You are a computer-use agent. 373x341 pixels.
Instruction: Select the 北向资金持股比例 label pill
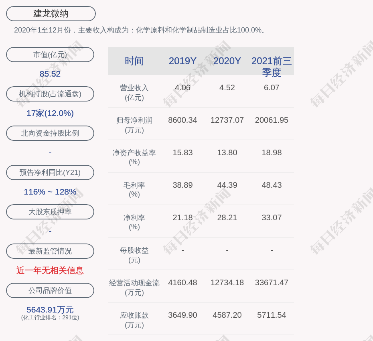[x=50, y=133]
